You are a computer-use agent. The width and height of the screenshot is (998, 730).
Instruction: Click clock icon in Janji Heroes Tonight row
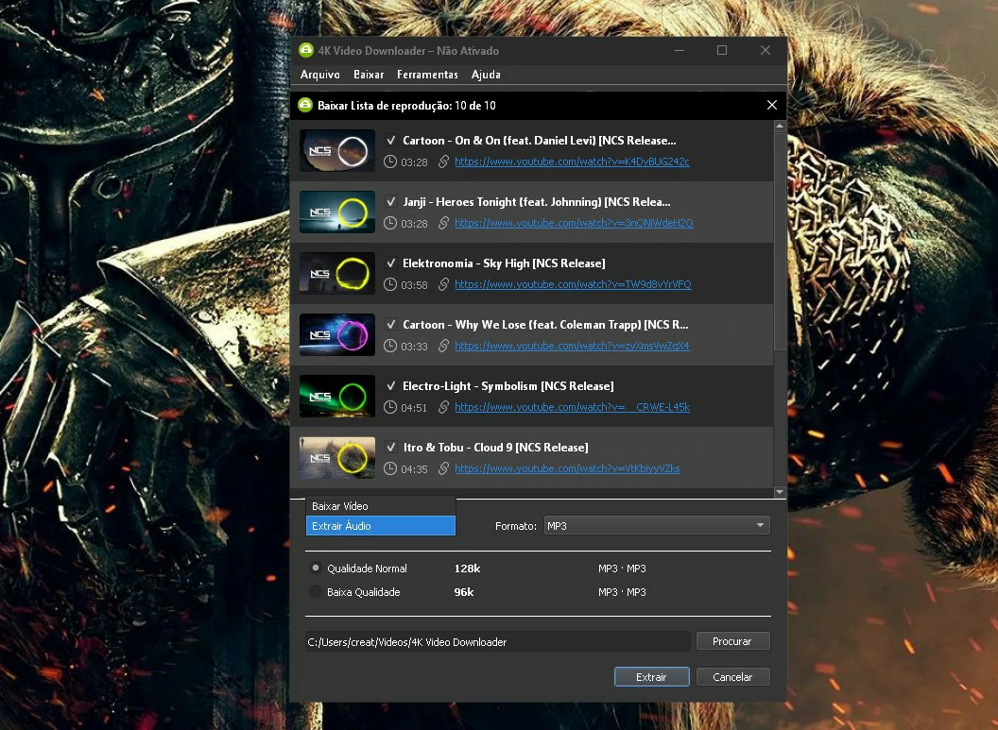pos(390,223)
